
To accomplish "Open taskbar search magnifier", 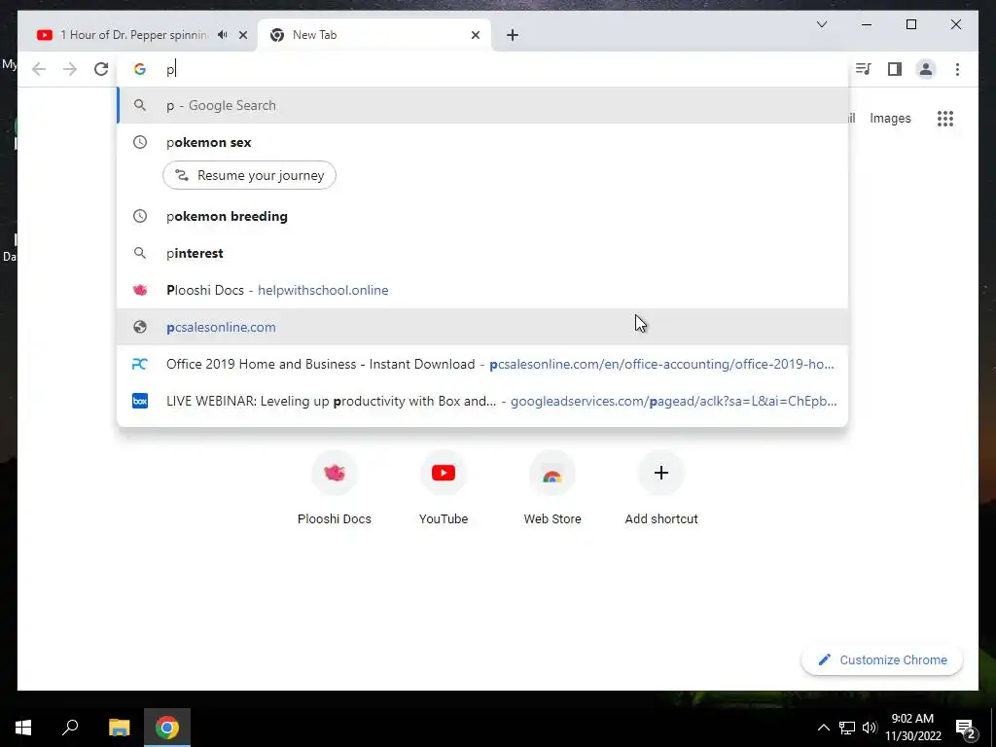I will point(70,728).
